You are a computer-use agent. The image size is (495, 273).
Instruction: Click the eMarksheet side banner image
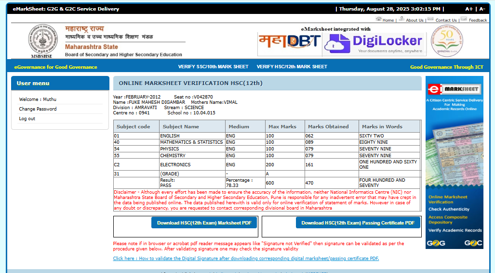(454, 162)
